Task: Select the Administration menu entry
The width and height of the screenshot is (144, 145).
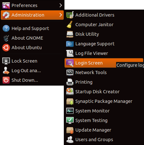Action: point(32,15)
